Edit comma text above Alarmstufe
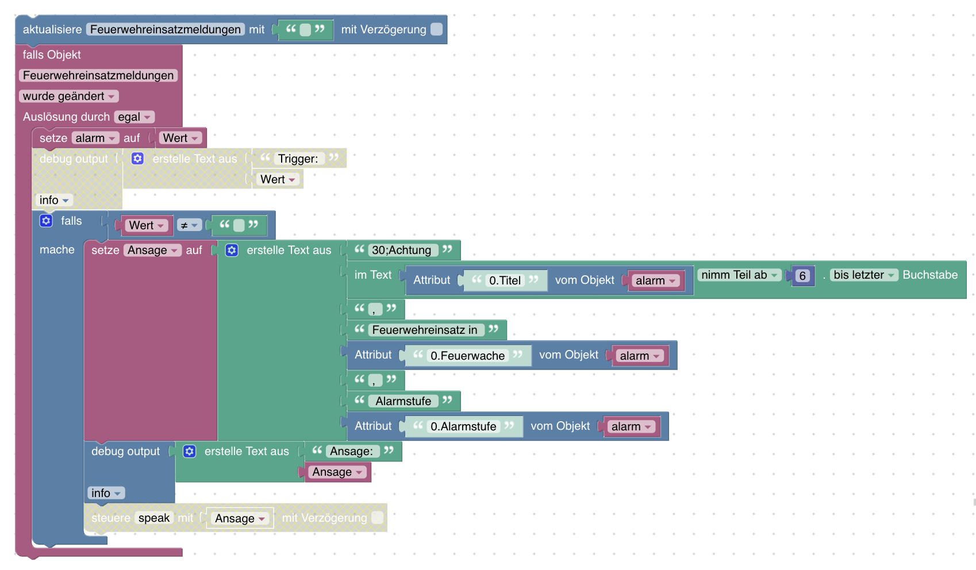Screen dimensions: 976x570 [x=375, y=380]
